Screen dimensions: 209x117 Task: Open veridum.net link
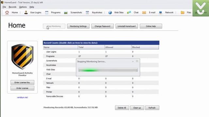(22, 97)
